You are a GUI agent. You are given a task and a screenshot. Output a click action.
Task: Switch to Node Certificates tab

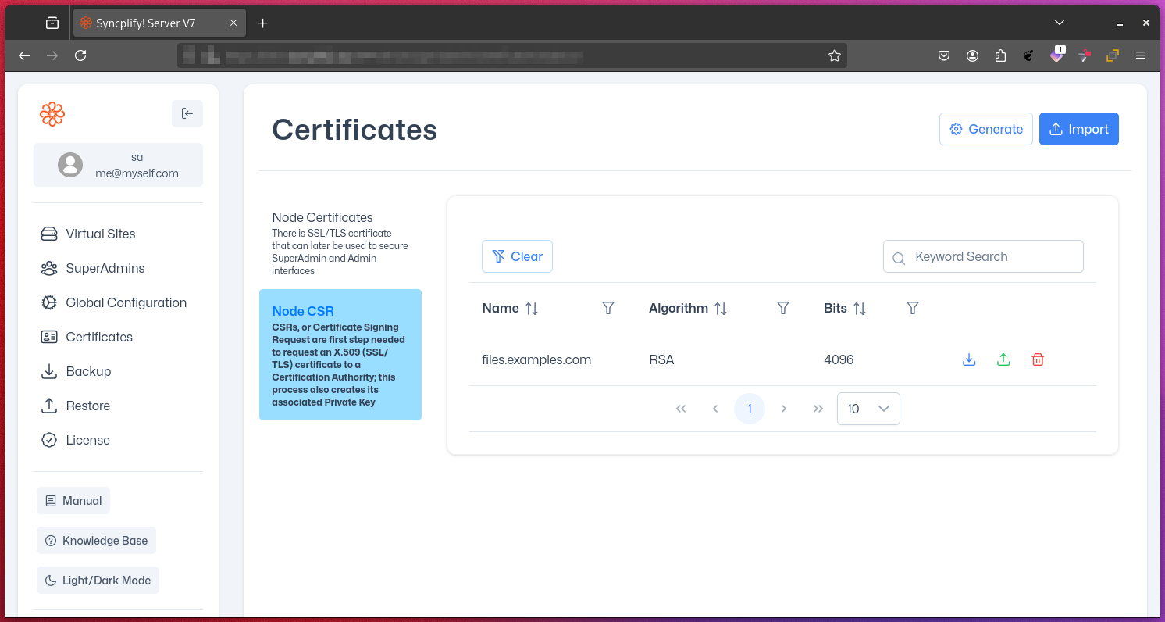pyautogui.click(x=340, y=243)
